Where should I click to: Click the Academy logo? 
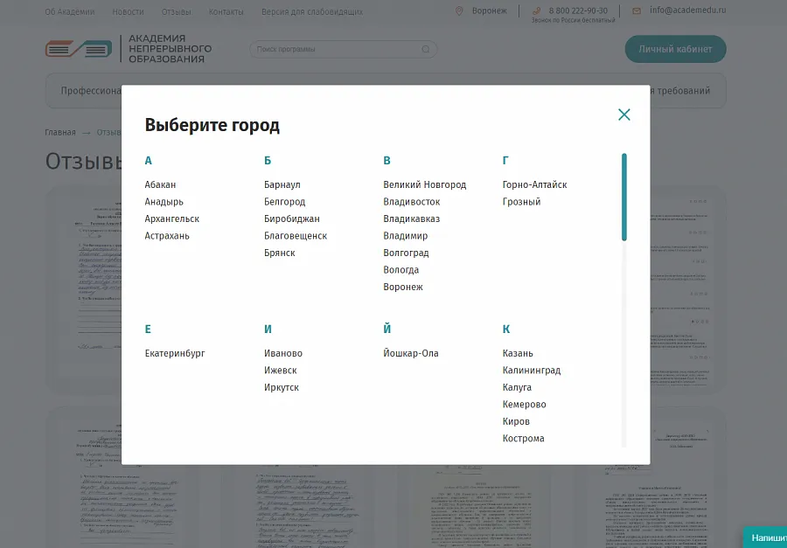(129, 49)
